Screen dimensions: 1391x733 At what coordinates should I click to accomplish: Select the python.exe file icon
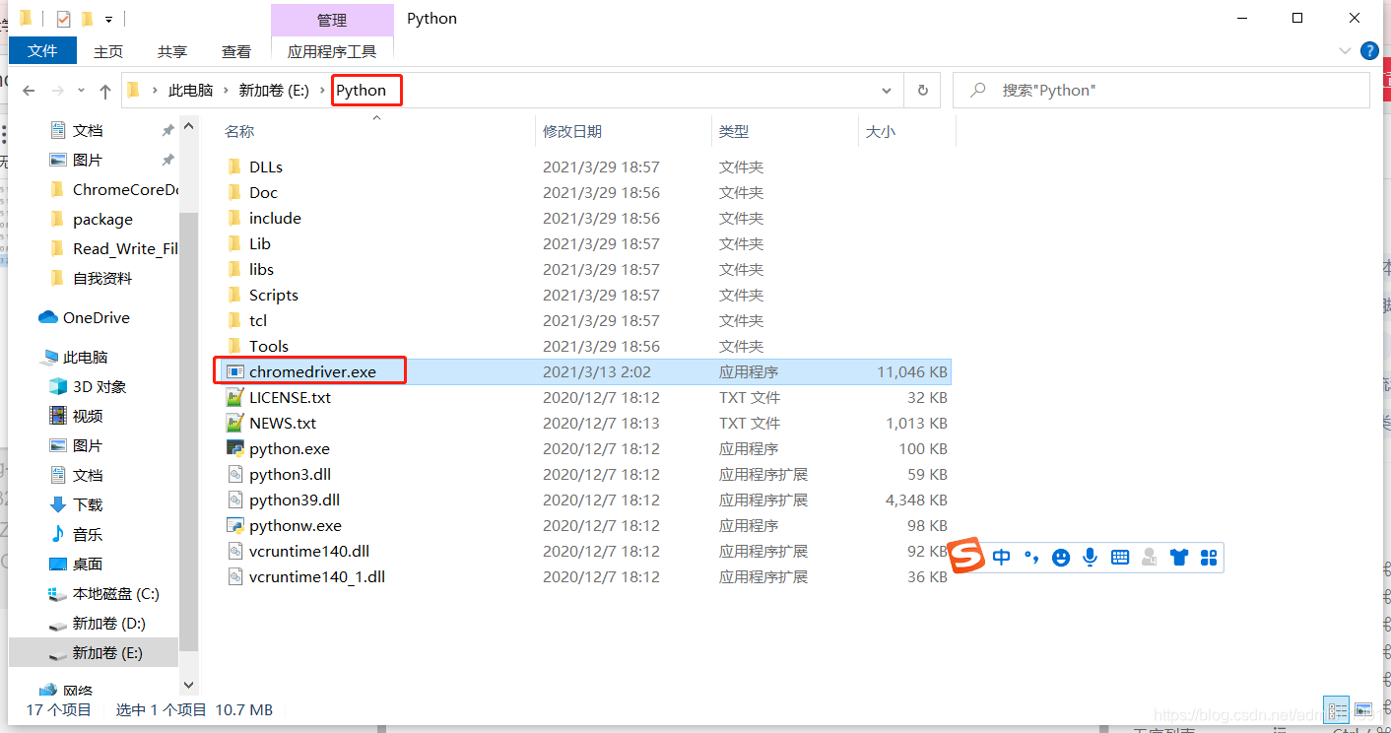(x=234, y=448)
